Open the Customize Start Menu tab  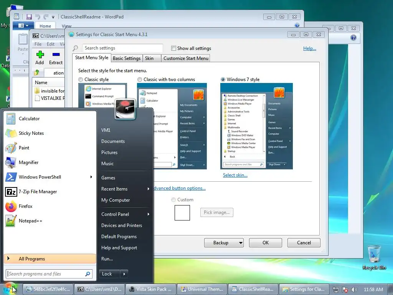point(186,58)
